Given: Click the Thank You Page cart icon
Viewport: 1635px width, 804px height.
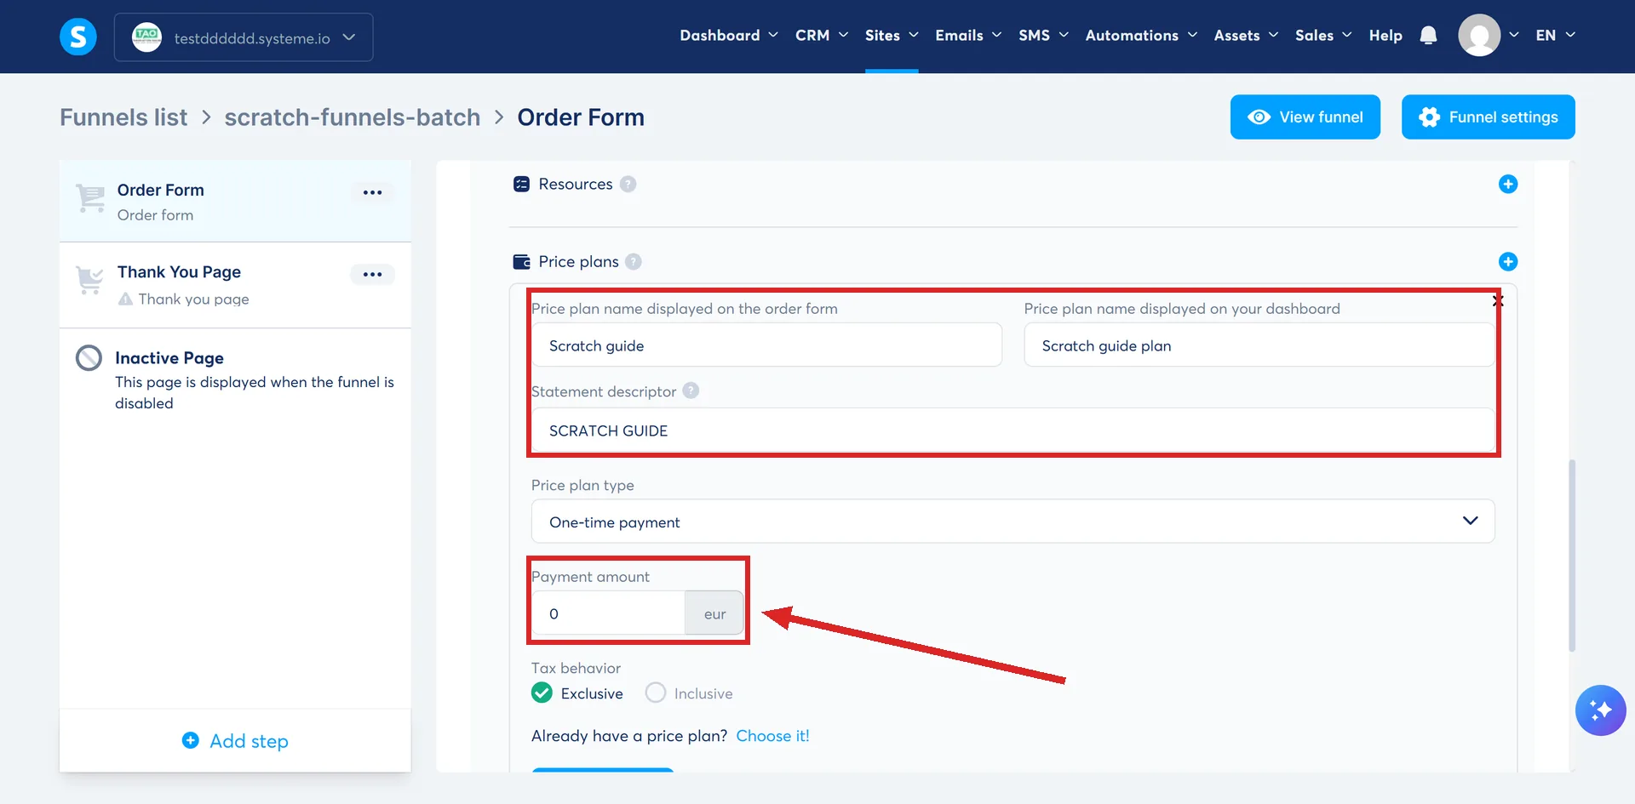Looking at the screenshot, I should 89,280.
